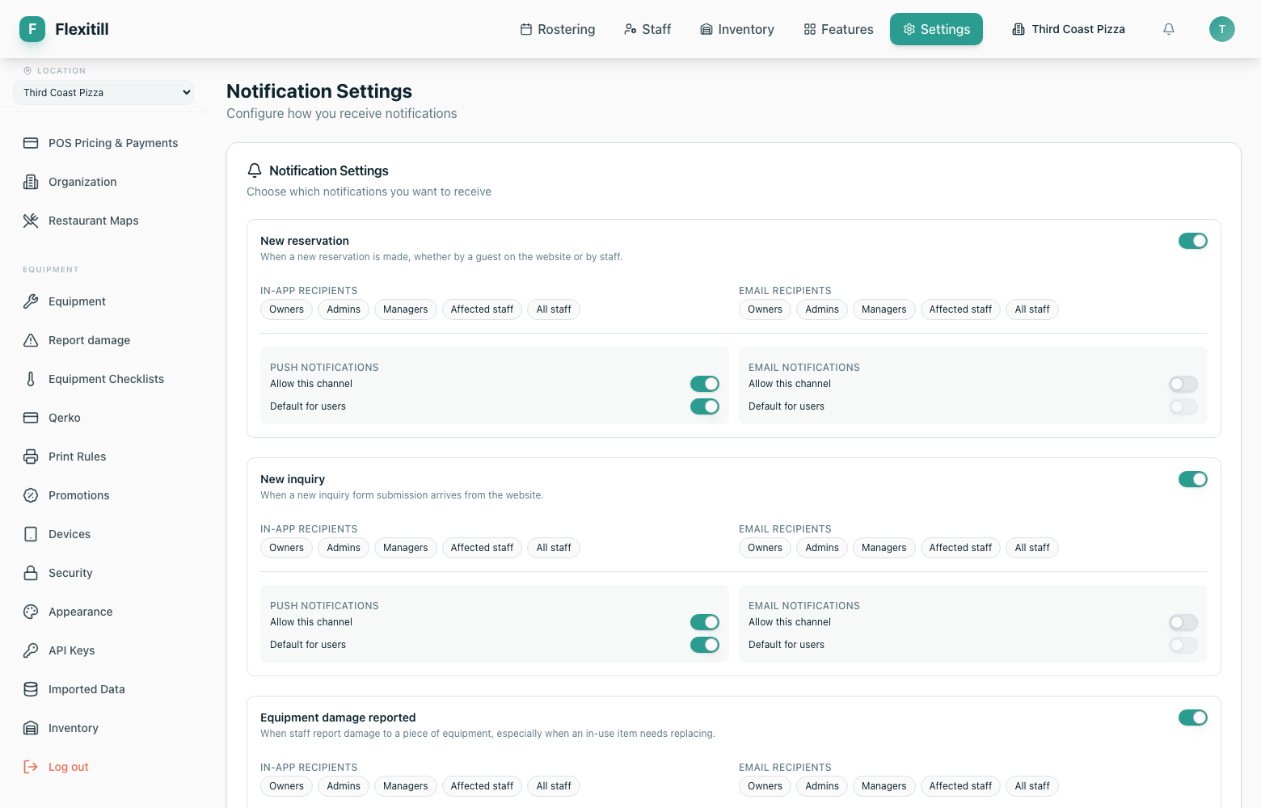Viewport: 1261px width, 808px height.
Task: Click the POS Pricing & Payments card icon
Action: point(31,143)
